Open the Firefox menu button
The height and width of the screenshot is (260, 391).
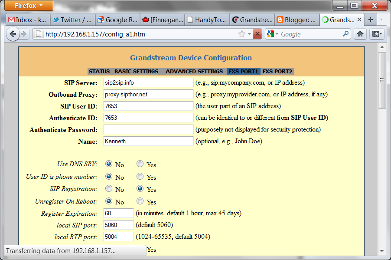pyautogui.click(x=29, y=6)
